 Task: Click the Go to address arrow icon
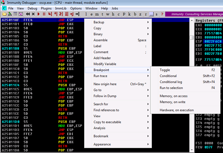pyautogui.click(x=77, y=14)
